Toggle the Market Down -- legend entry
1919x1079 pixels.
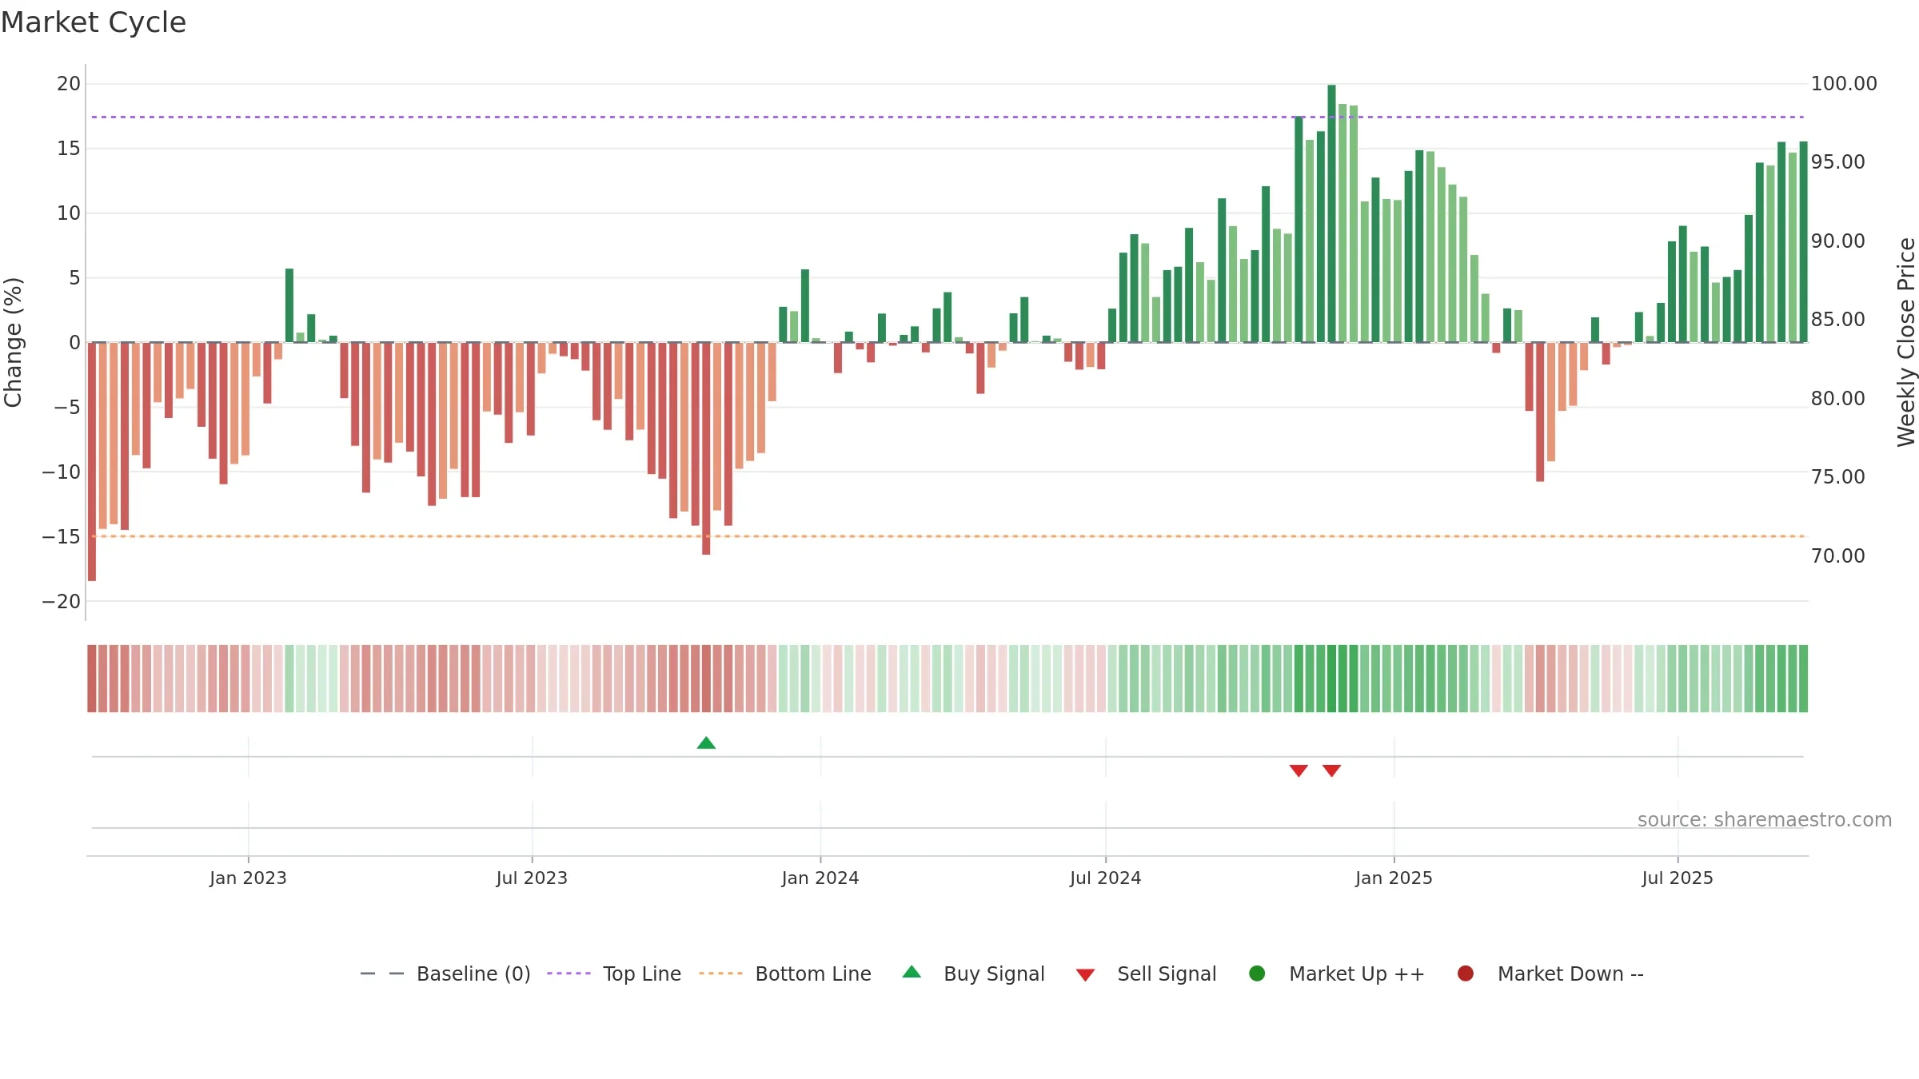(1550, 973)
